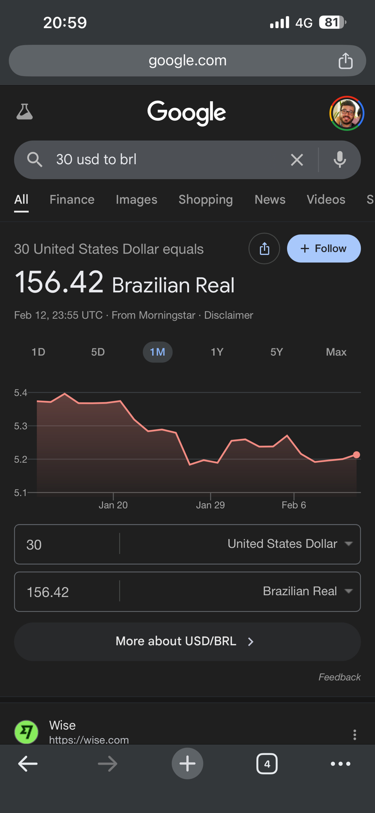This screenshot has height=813, width=375.
Task: Show open tabs via tab counter
Action: 267,764
